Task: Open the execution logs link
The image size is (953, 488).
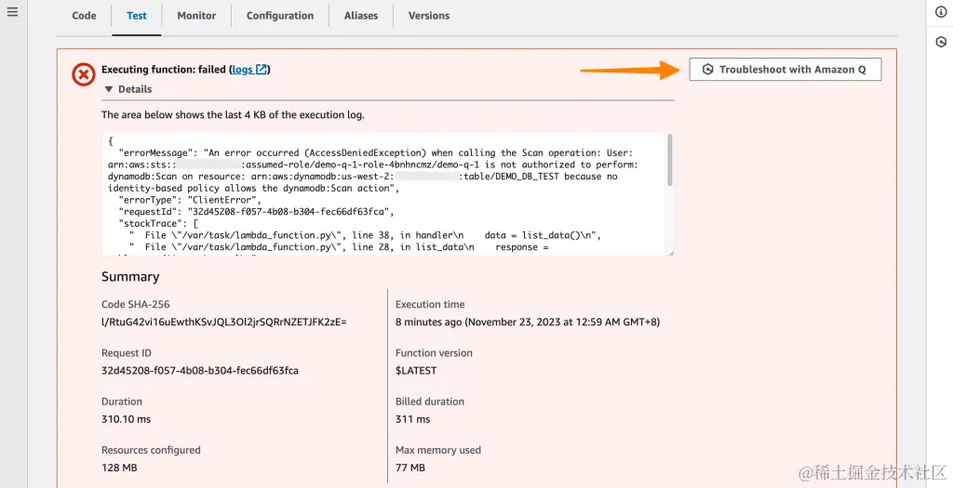Action: pos(242,70)
